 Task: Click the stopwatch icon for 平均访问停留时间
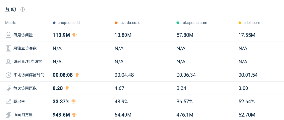8,75
